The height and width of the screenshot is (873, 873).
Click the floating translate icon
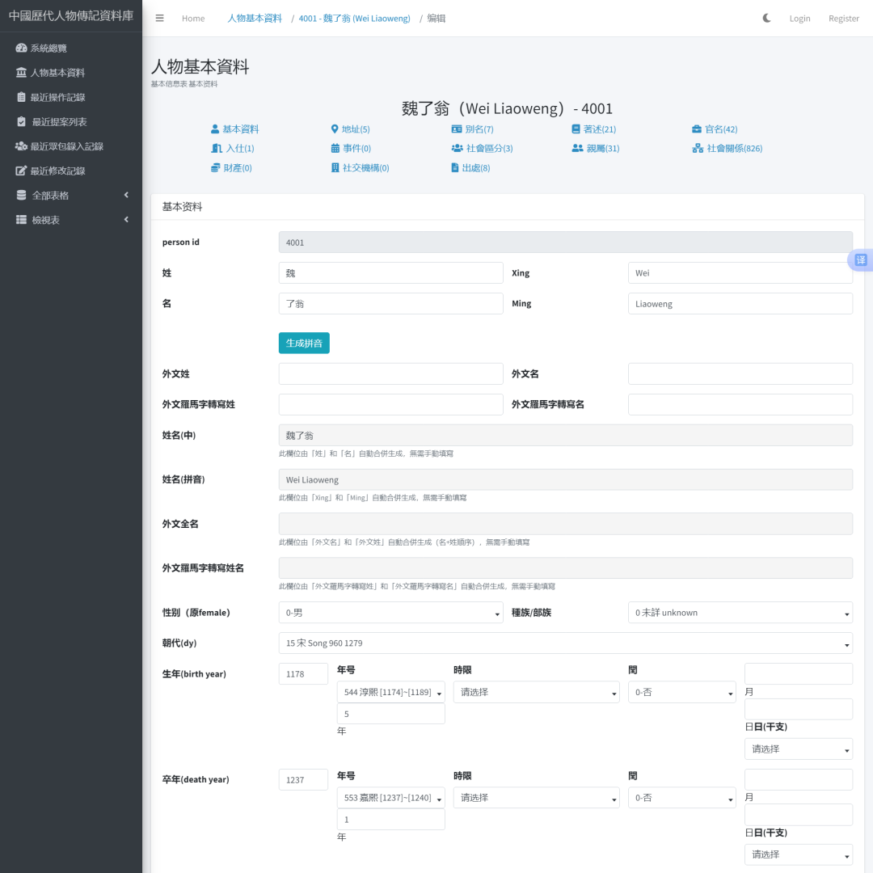[860, 259]
